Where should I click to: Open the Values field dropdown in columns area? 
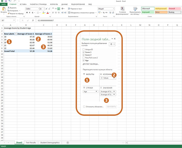tap(114, 78)
